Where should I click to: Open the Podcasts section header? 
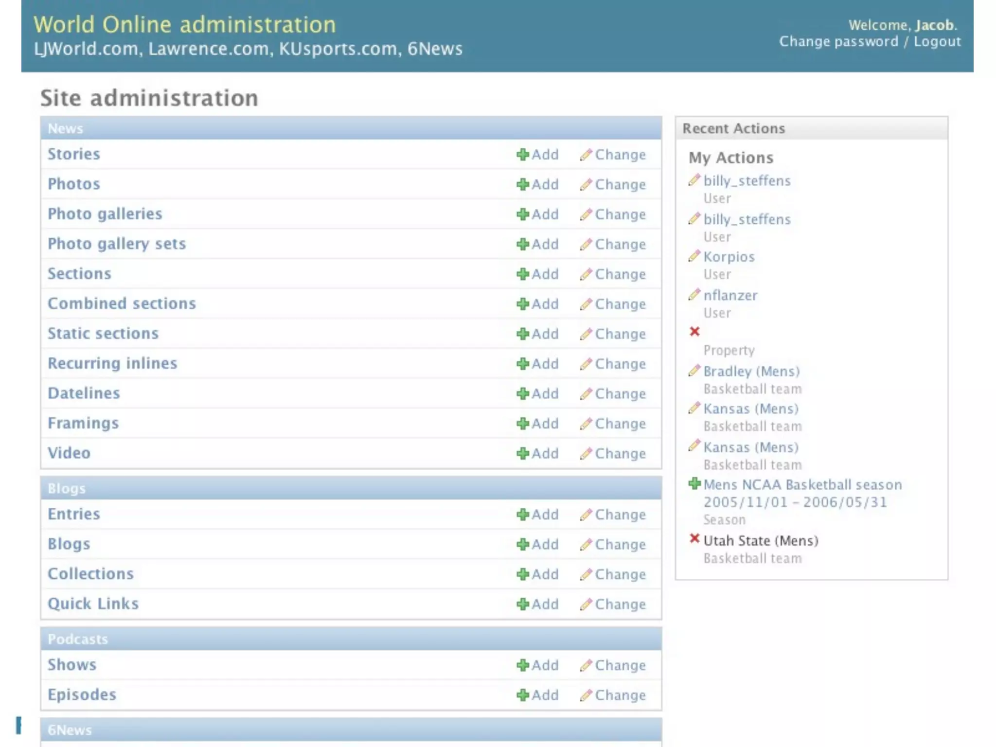(x=78, y=639)
